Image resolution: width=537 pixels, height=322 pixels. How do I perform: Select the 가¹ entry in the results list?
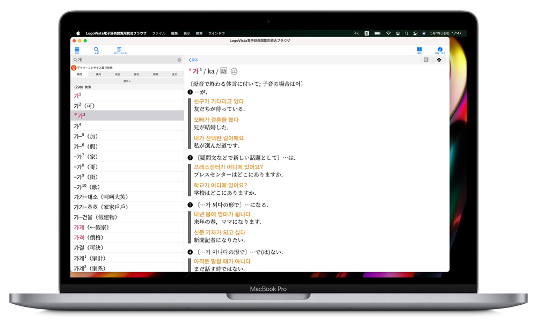pos(127,96)
